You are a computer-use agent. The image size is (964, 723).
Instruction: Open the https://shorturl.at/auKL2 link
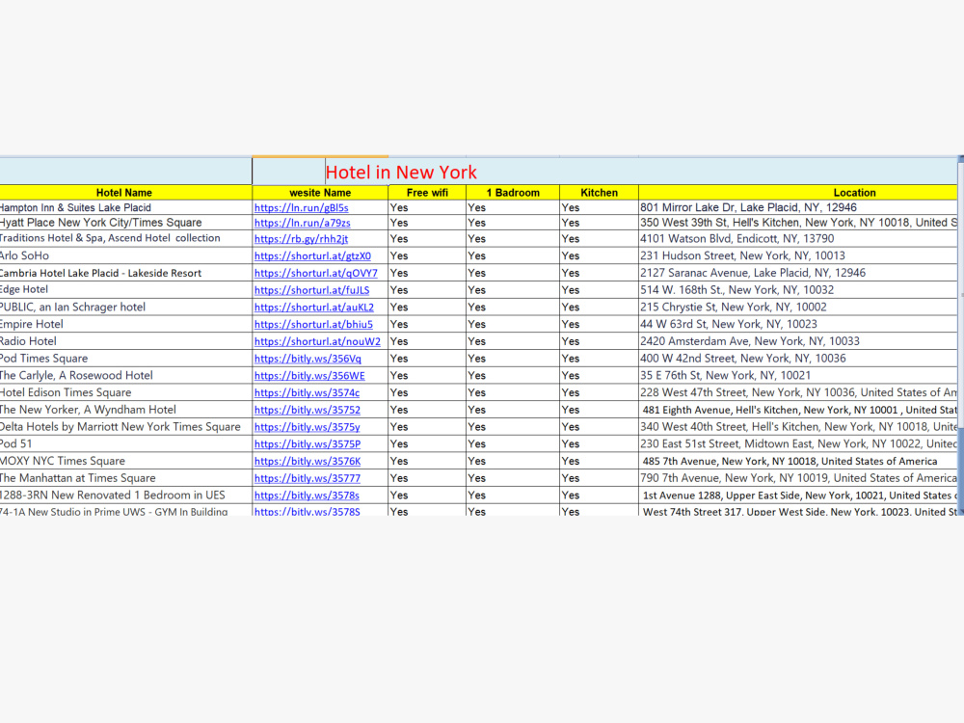click(313, 307)
